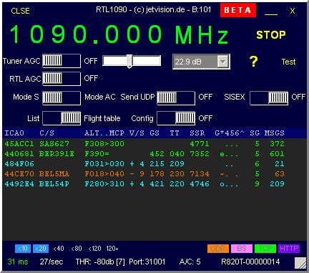This screenshot has width=309, height=273.
Task: Toggle the SISEX switch
Action: (x=269, y=98)
